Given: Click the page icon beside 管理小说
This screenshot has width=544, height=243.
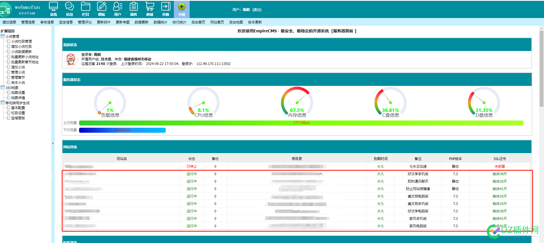Looking at the screenshot, I should [x=9, y=72].
